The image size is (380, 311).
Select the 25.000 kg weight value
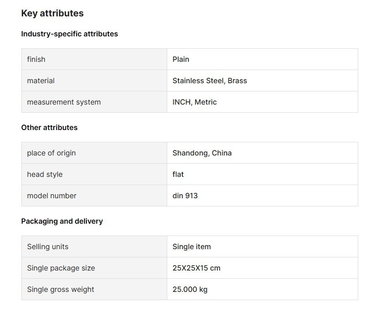190,290
